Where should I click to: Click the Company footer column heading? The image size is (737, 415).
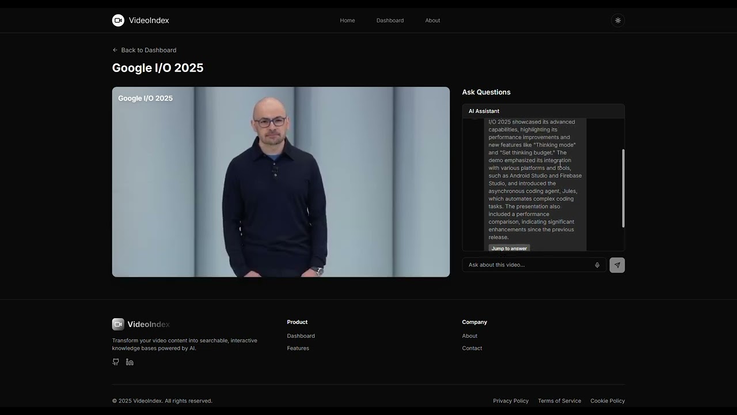(474, 322)
